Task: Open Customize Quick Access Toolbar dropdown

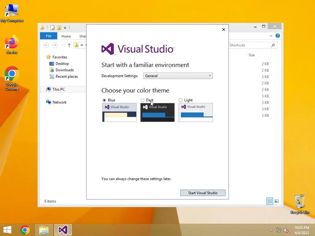Action: click(65, 28)
